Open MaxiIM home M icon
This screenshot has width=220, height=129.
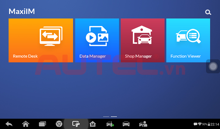click(93, 124)
